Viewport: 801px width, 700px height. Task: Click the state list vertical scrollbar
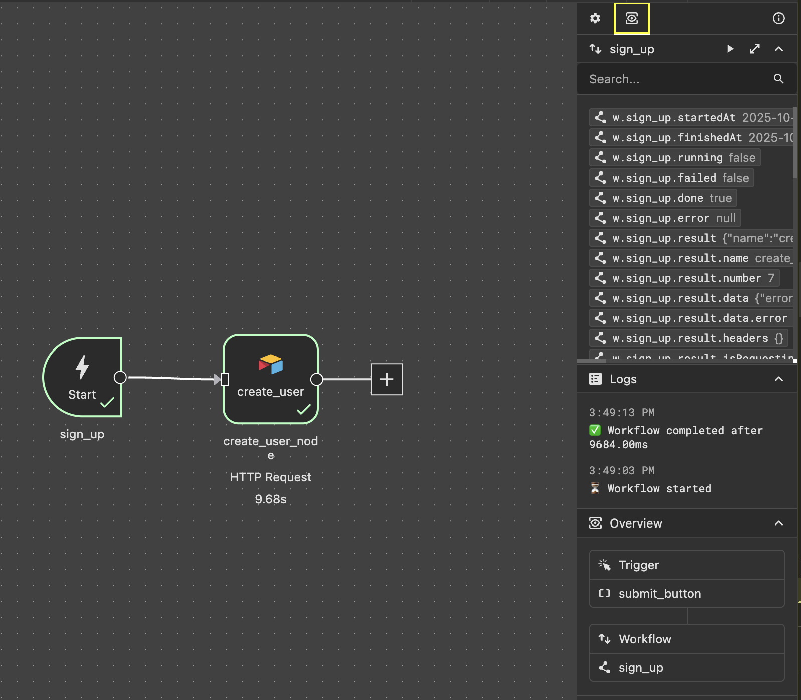pyautogui.click(x=795, y=143)
